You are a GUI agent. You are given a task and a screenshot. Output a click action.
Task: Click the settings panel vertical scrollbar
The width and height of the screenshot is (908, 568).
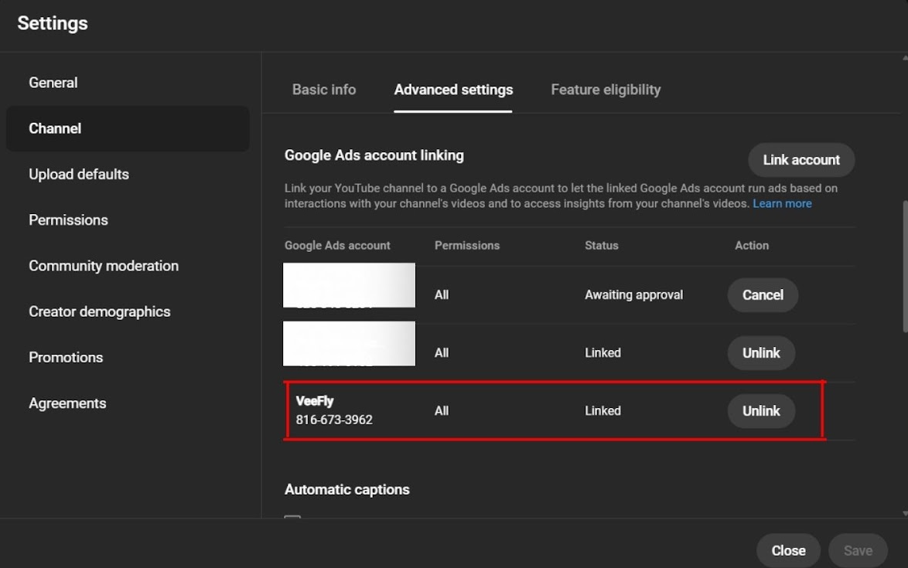[905, 266]
